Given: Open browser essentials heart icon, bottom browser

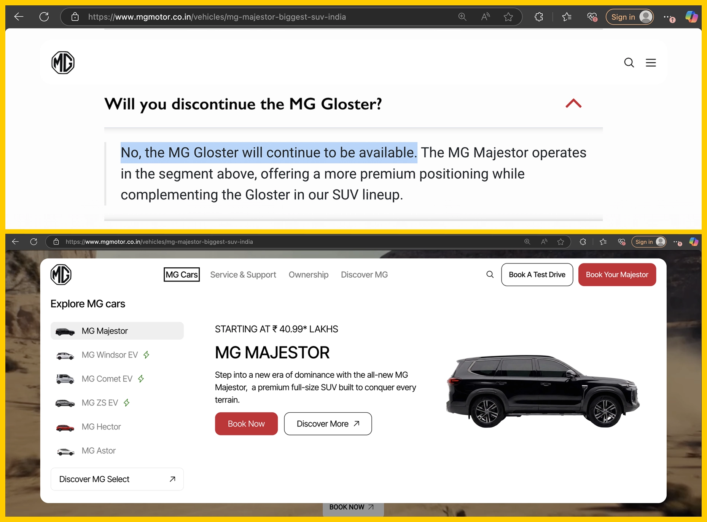Looking at the screenshot, I should [x=621, y=242].
